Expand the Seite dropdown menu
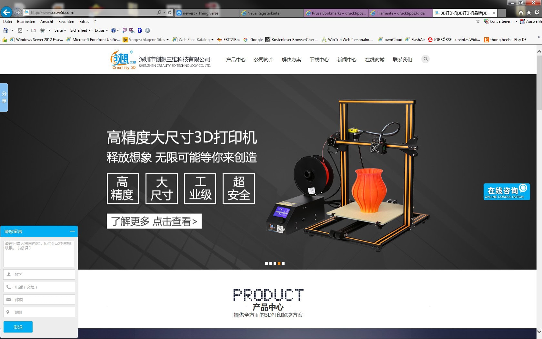 coord(60,30)
